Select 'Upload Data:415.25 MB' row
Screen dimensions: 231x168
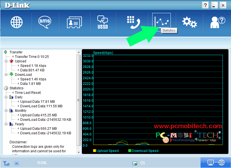pyautogui.click(x=39, y=115)
